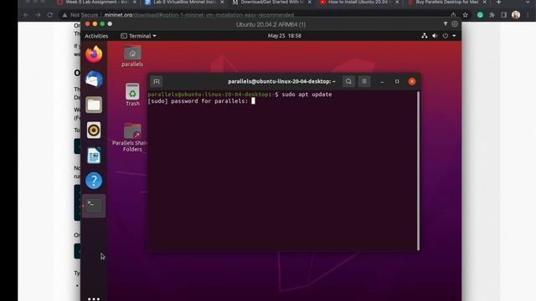Image resolution: width=536 pixels, height=301 pixels.
Task: Toggle Chrome side panel icon
Action: click(x=503, y=15)
